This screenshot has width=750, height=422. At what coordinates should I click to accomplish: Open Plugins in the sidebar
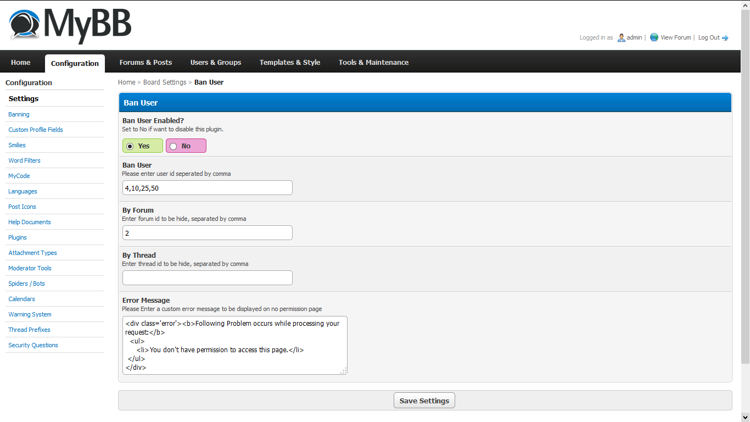point(18,237)
